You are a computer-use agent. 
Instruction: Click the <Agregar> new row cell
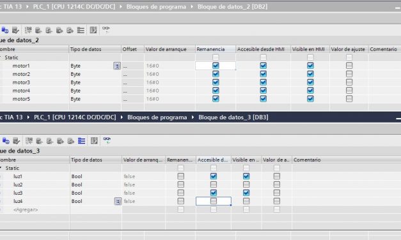pos(26,209)
